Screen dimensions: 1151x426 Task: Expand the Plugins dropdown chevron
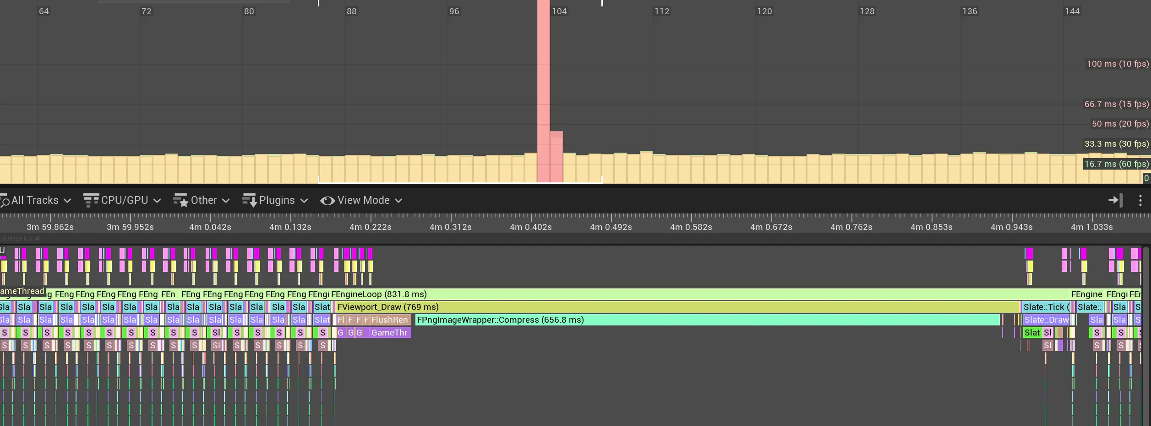304,201
